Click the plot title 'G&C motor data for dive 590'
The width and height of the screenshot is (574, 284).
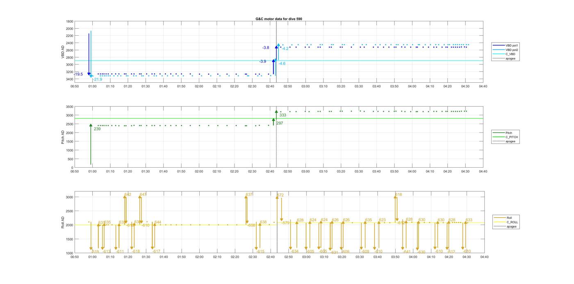point(279,19)
